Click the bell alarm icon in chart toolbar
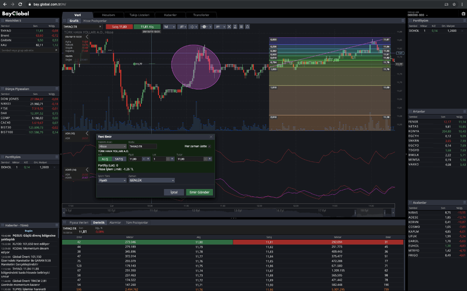Screen dimensions: 467x291 coord(247,27)
